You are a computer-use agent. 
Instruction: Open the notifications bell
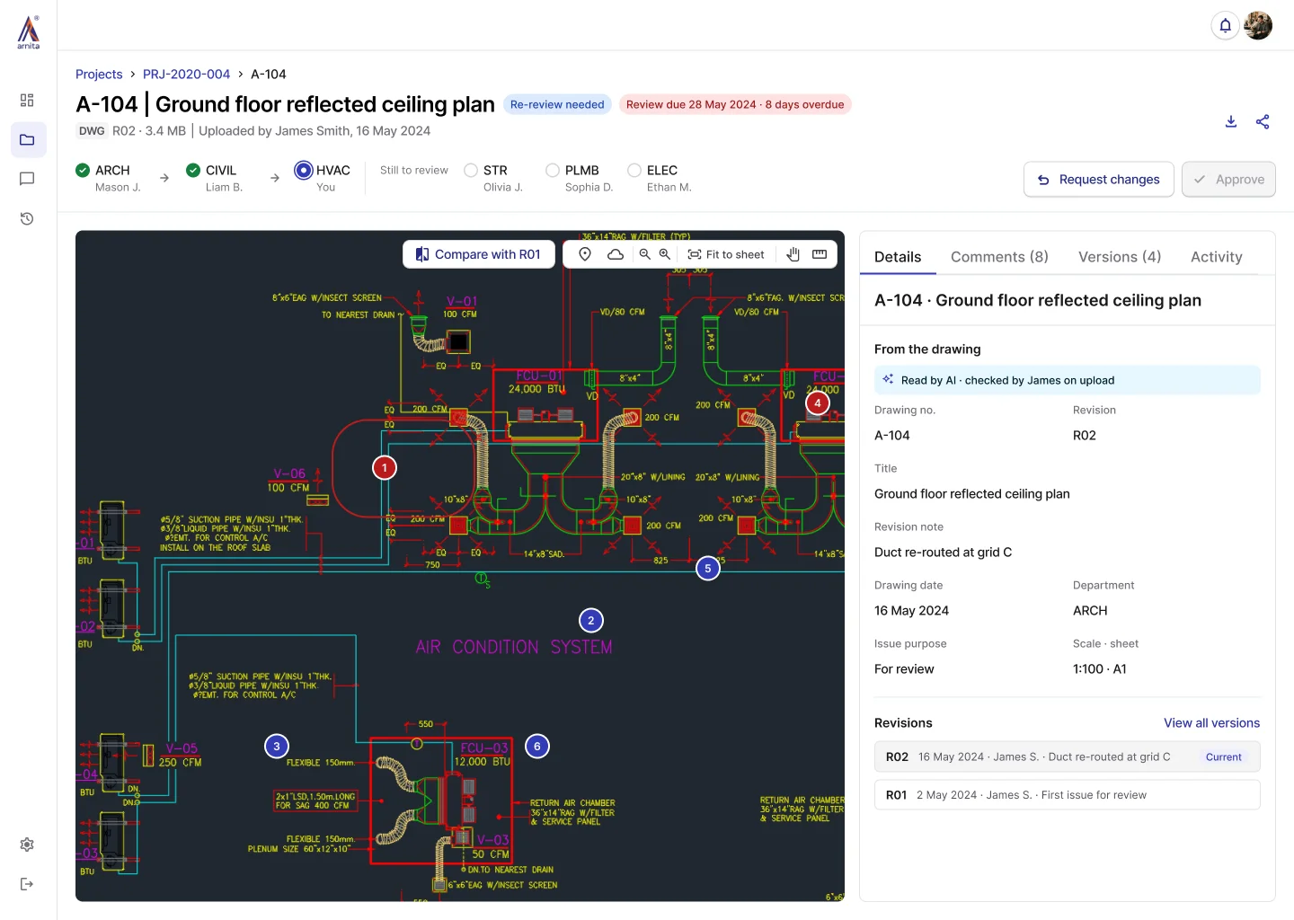click(x=1225, y=25)
